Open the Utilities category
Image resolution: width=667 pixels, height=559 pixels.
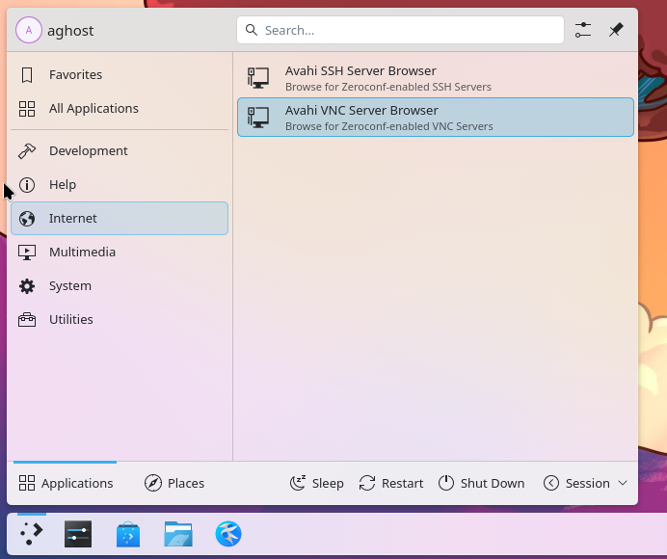coord(120,319)
